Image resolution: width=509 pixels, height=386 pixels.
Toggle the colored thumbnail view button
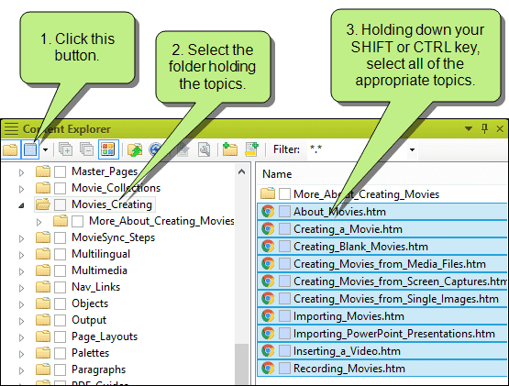pos(108,149)
